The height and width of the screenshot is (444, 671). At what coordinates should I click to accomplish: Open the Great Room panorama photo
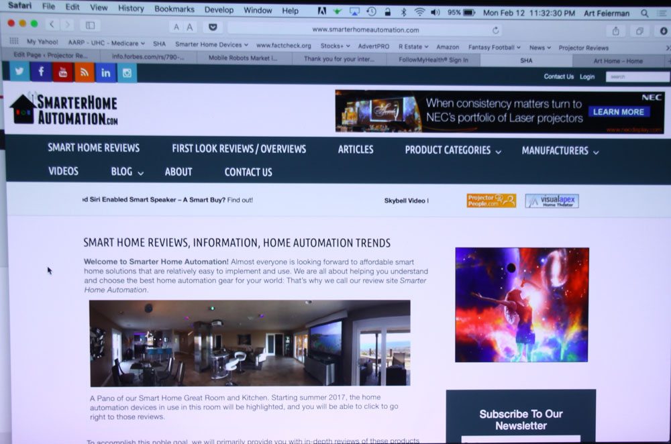point(250,343)
